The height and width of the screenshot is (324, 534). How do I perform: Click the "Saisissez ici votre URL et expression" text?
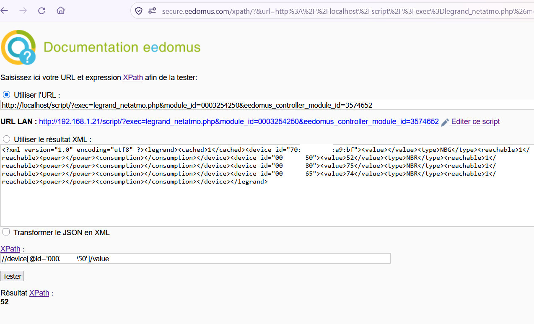pyautogui.click(x=61, y=78)
